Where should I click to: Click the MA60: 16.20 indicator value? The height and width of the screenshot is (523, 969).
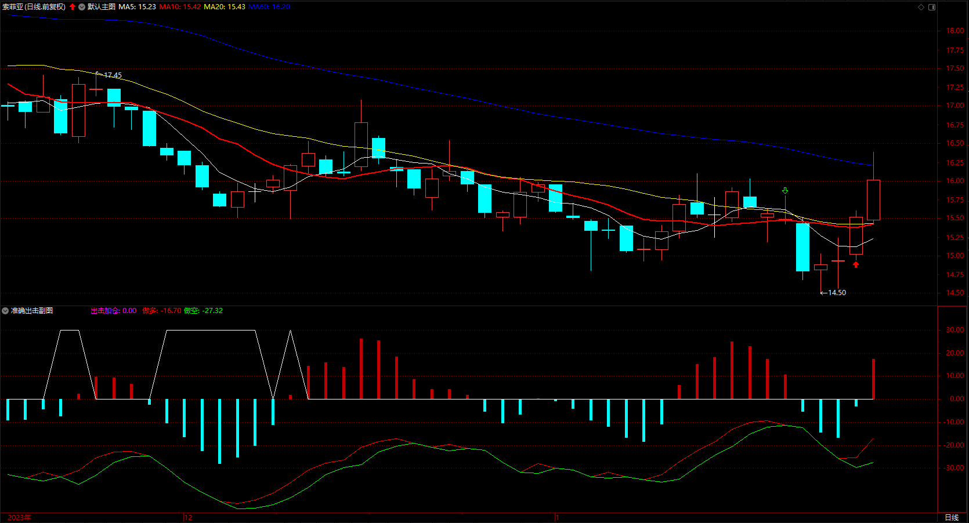269,7
